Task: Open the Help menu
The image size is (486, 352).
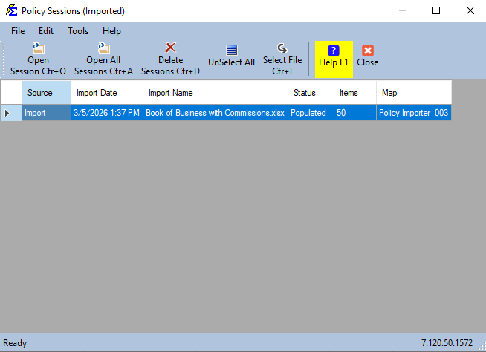Action: click(111, 31)
